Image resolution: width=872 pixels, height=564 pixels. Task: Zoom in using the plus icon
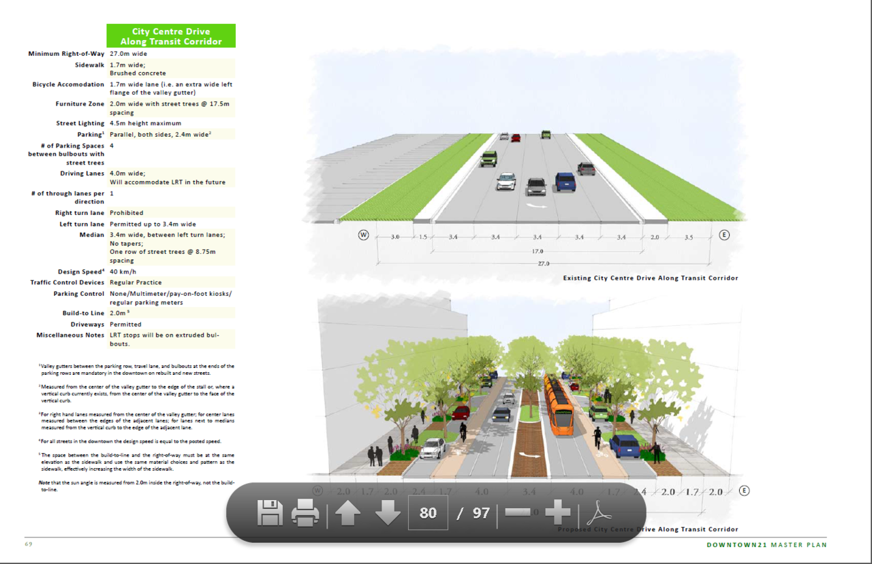pos(557,512)
